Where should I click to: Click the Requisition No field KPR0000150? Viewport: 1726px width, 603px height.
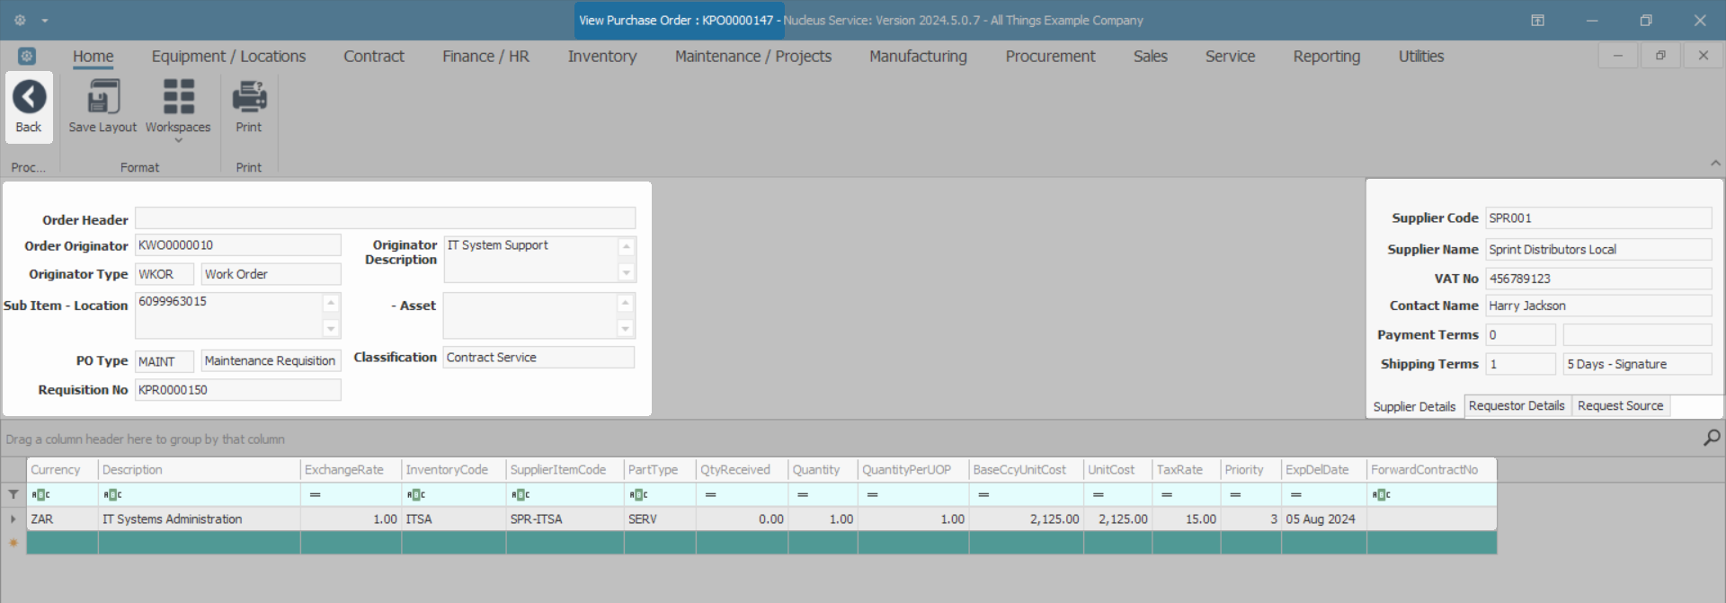click(x=237, y=389)
